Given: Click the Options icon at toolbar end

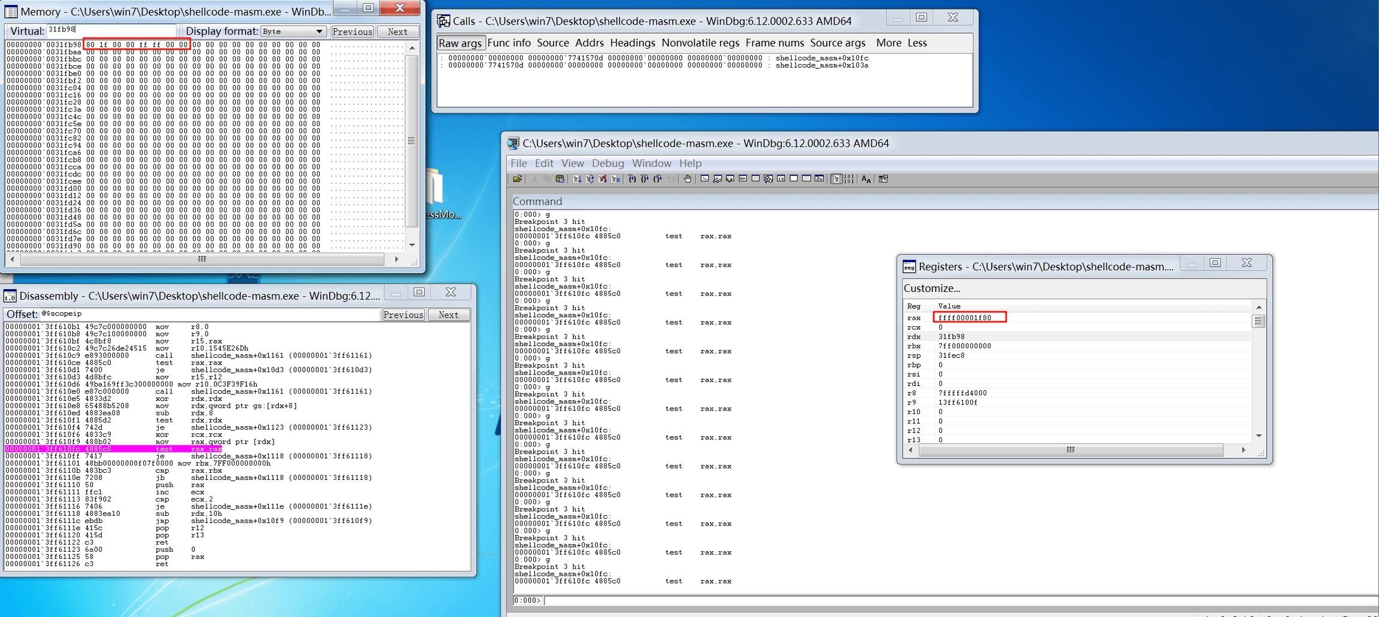Looking at the screenshot, I should tap(883, 179).
